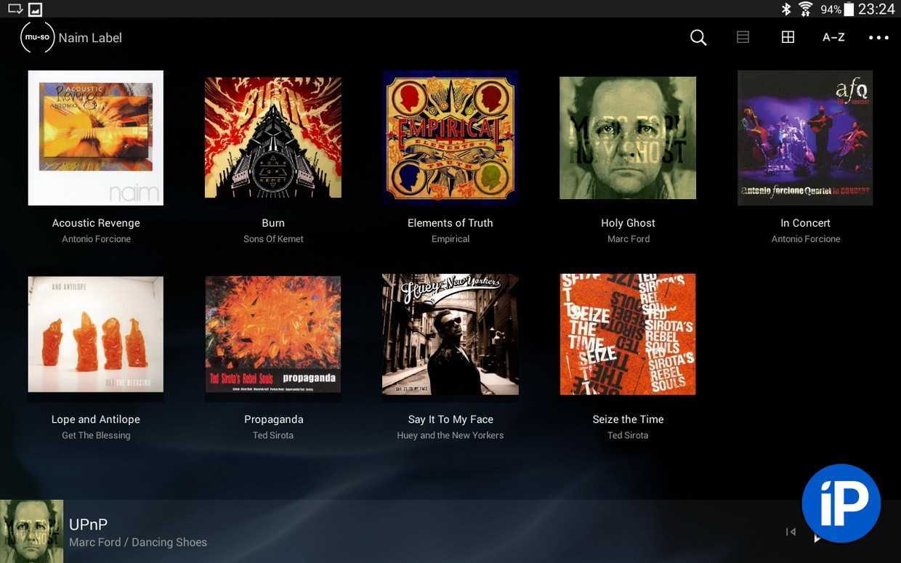
Task: Switch to grid view layout
Action: click(788, 37)
